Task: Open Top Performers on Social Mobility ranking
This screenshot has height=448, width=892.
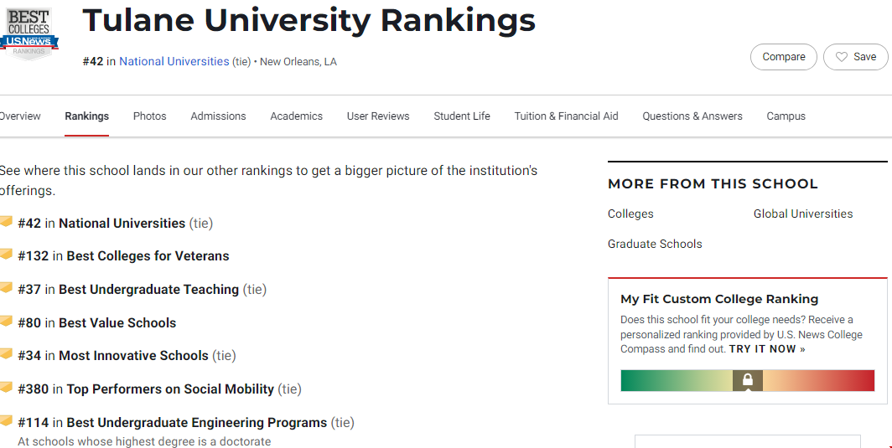Action: pos(170,389)
